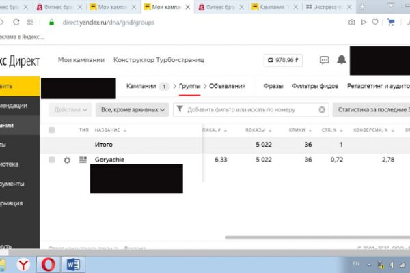The height and width of the screenshot is (273, 410).
Task: Sort by the Показы column
Action: pyautogui.click(x=258, y=130)
